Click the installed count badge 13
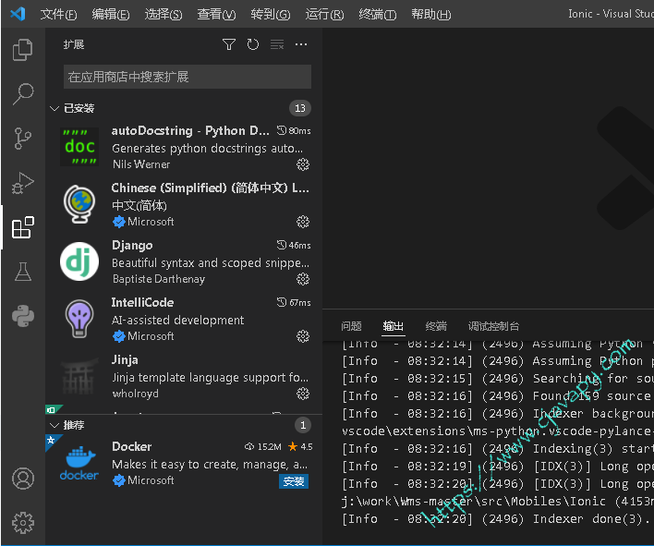The image size is (654, 546). coord(300,108)
